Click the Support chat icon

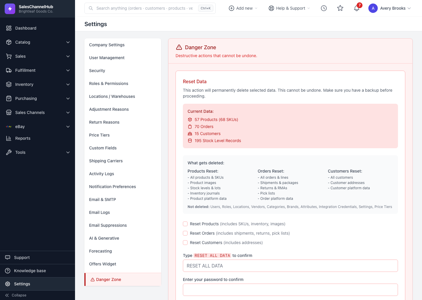tap(8, 258)
